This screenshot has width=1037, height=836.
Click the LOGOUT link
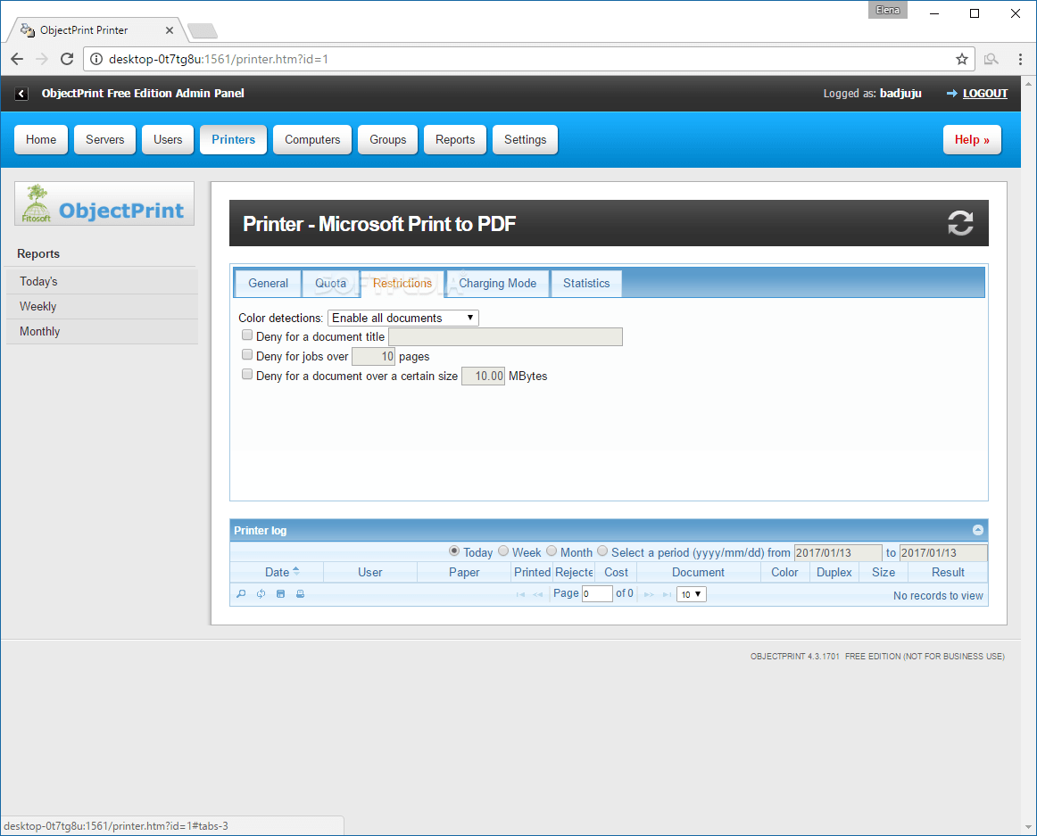click(x=984, y=94)
